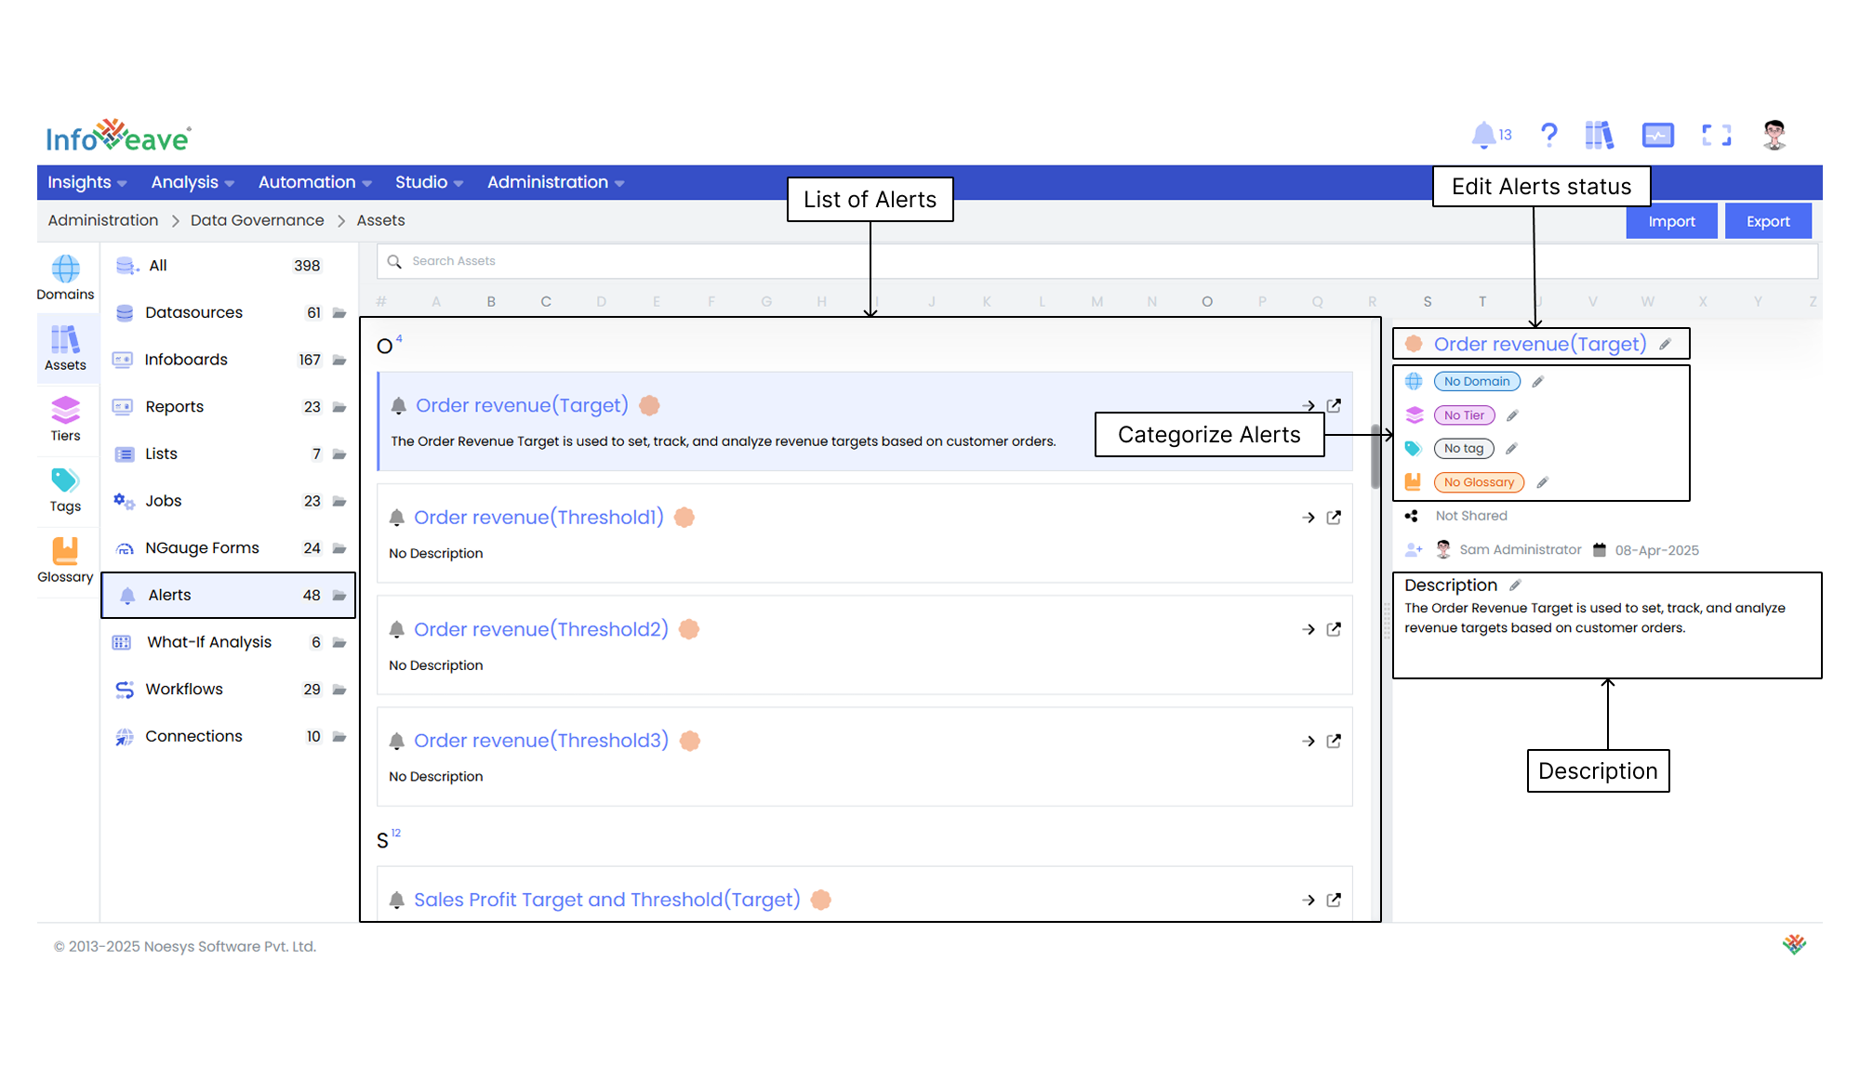Open folder icon beside Datasources

coord(339,313)
